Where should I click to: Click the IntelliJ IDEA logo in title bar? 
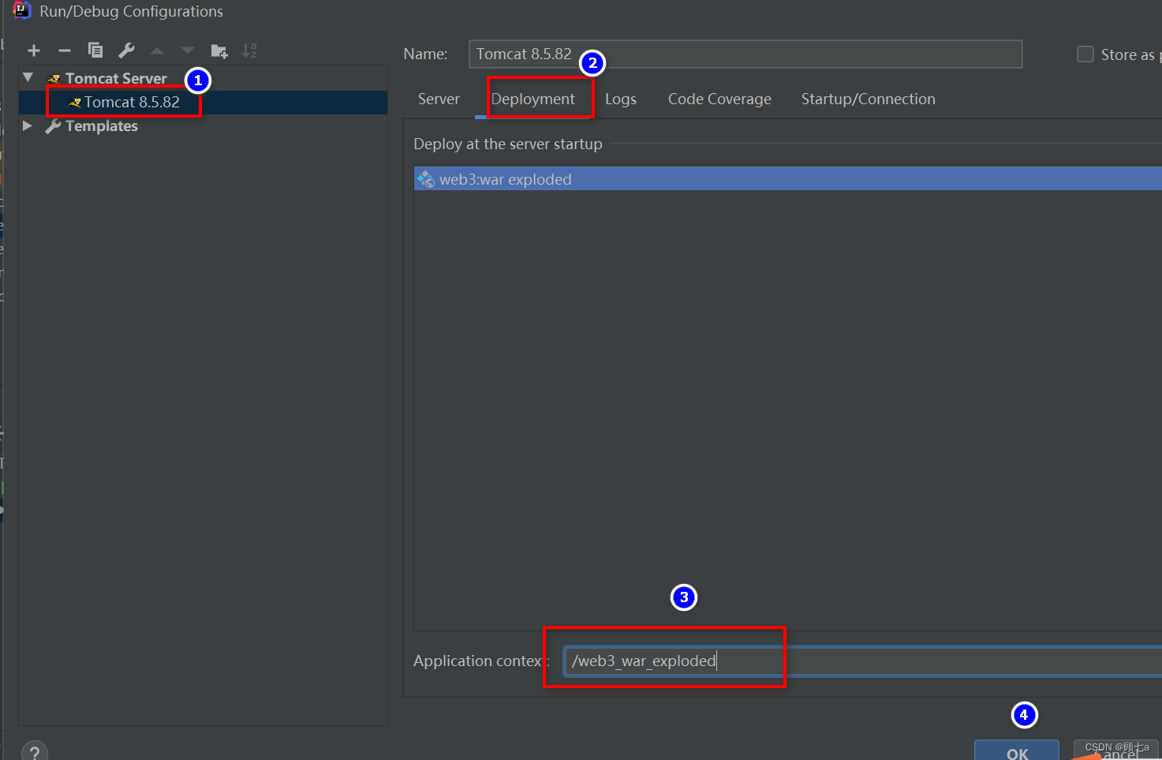point(21,10)
